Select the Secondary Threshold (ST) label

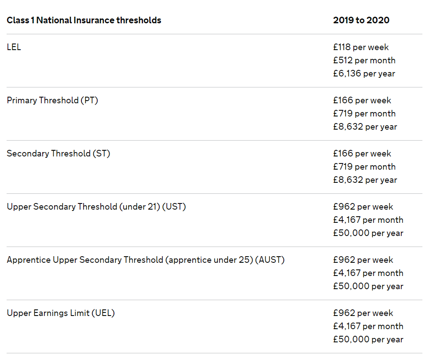58,154
